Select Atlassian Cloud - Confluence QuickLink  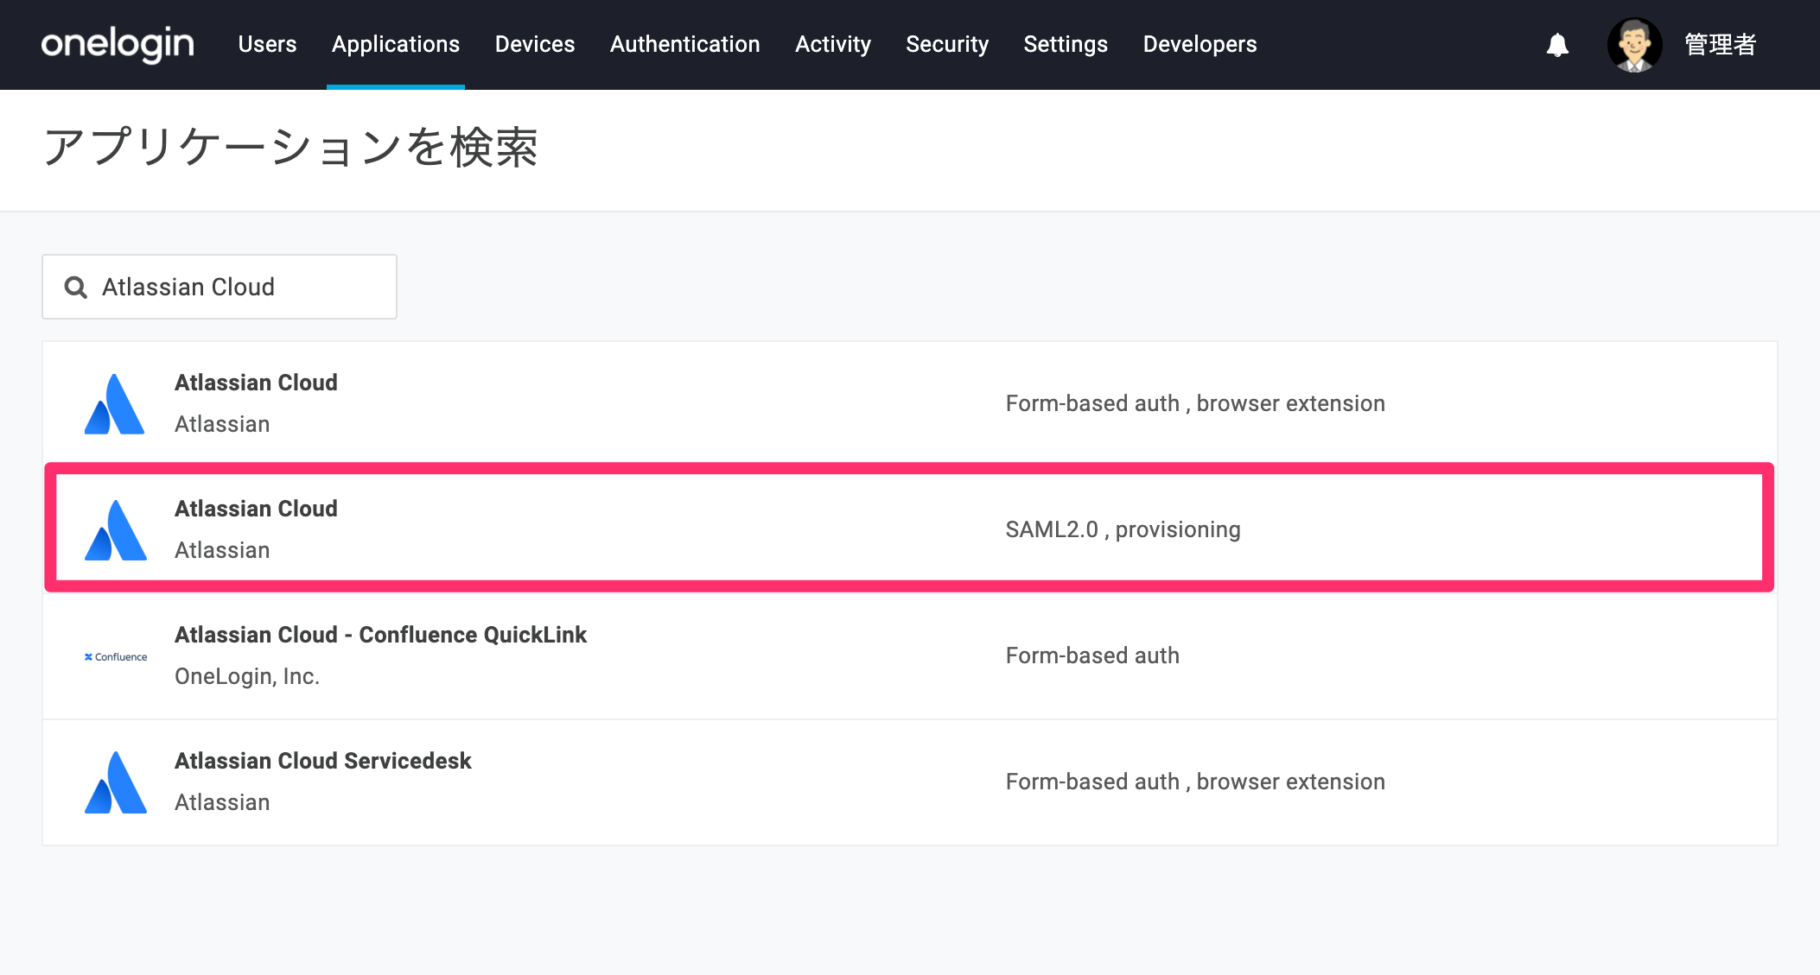(910, 656)
